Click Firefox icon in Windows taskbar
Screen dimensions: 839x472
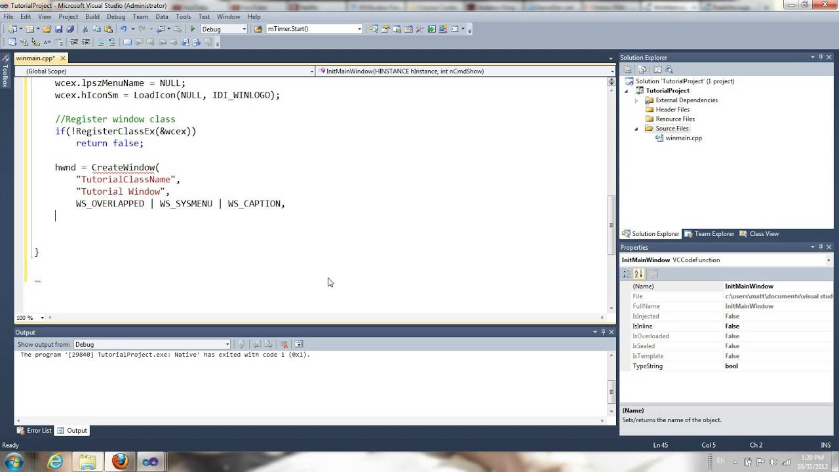pos(120,462)
